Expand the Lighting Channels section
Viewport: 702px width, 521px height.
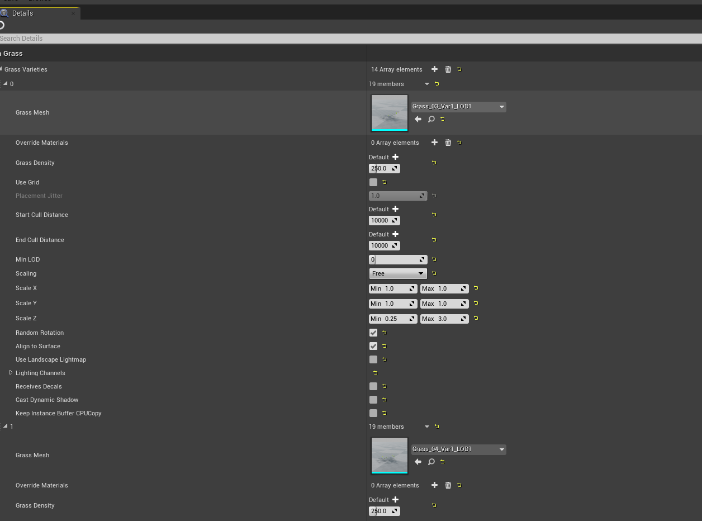coord(11,373)
